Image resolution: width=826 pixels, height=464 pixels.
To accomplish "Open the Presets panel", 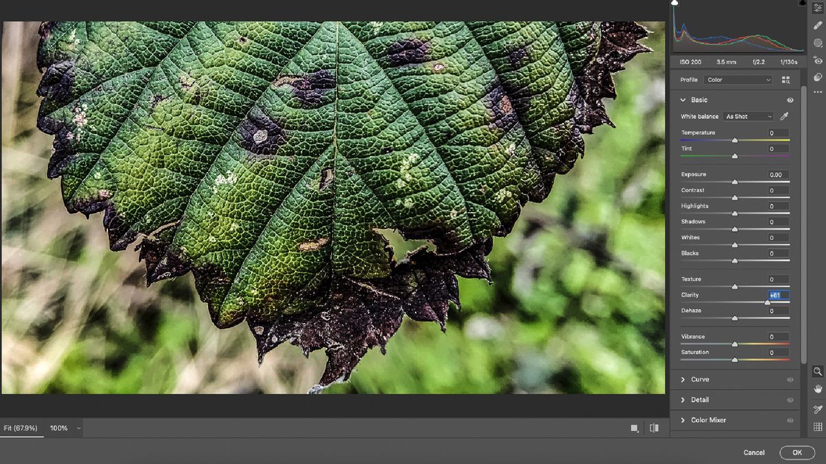I will [x=816, y=77].
